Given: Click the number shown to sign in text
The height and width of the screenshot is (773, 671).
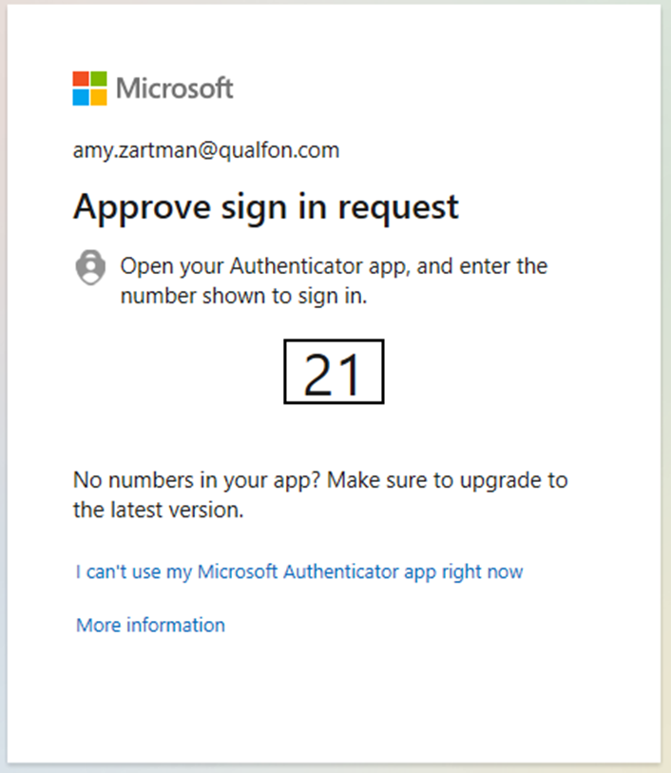Looking at the screenshot, I should [244, 297].
